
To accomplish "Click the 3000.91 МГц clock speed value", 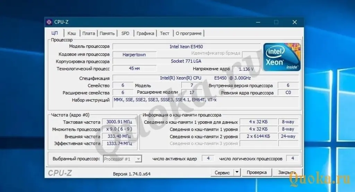I will (119, 122).
